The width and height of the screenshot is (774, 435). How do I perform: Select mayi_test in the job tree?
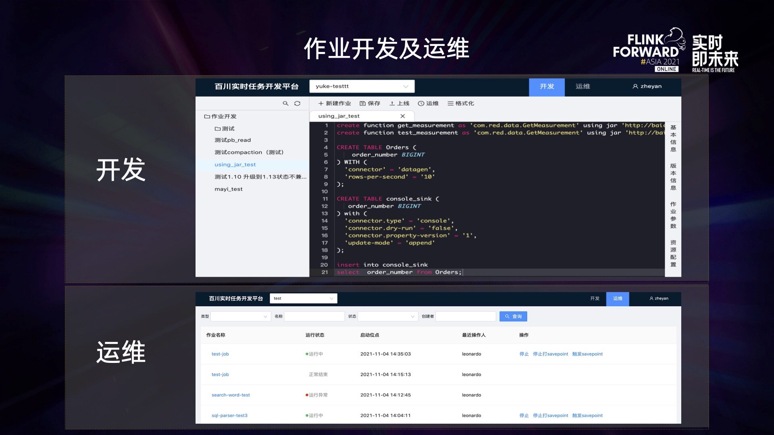click(228, 189)
